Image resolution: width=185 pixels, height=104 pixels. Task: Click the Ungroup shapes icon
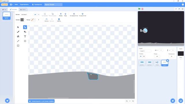53,14
